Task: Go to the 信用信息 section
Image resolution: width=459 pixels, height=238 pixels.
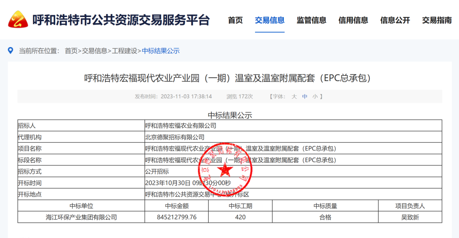Action: tap(353, 20)
